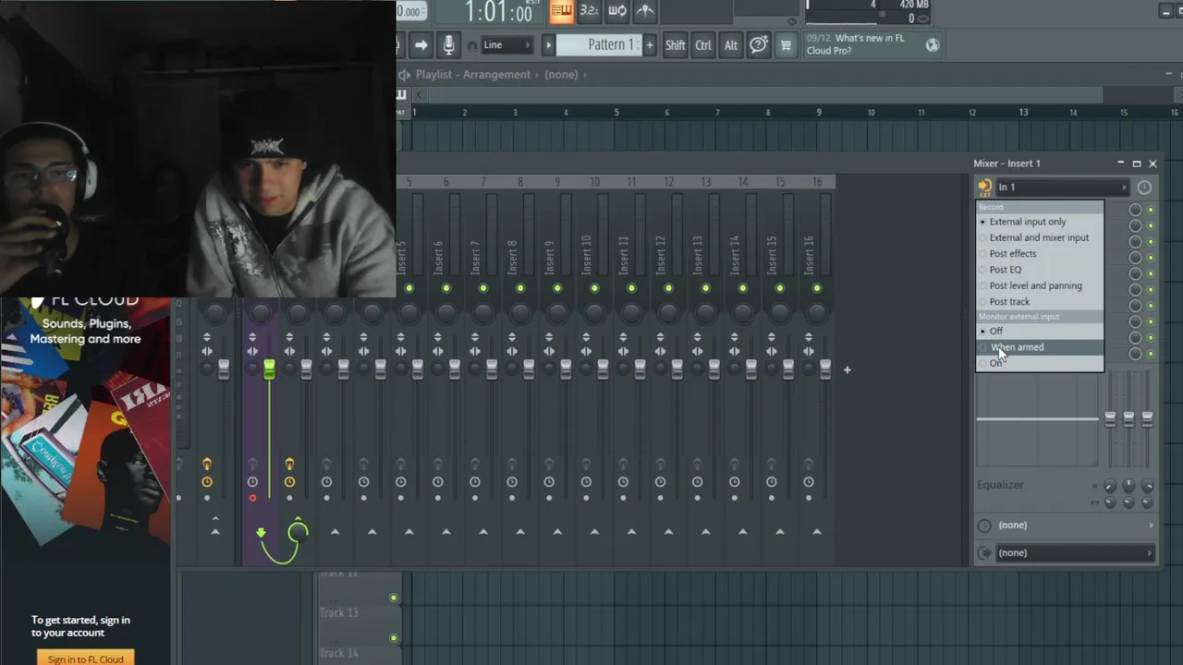The image size is (1183, 665).
Task: Open the In 1 input dropdown
Action: [1061, 187]
